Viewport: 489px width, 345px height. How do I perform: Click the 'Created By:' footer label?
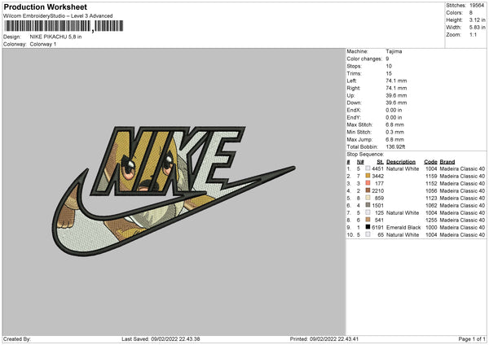tap(17, 338)
